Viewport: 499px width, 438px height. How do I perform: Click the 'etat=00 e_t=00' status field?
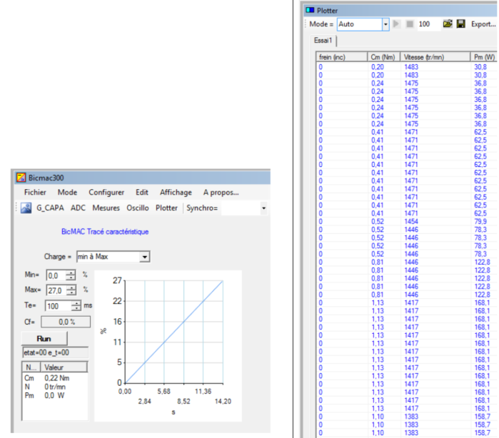pyautogui.click(x=56, y=352)
